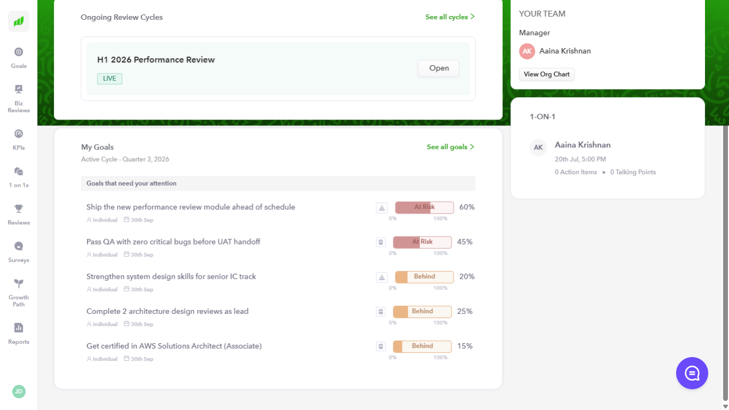Click "20th Jul, 5:00 PM" meeting time
Screen dimensions: 729x410
[x=581, y=159]
